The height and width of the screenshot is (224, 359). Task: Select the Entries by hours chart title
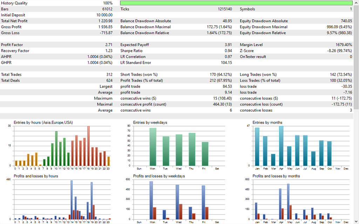[x=43, y=122]
